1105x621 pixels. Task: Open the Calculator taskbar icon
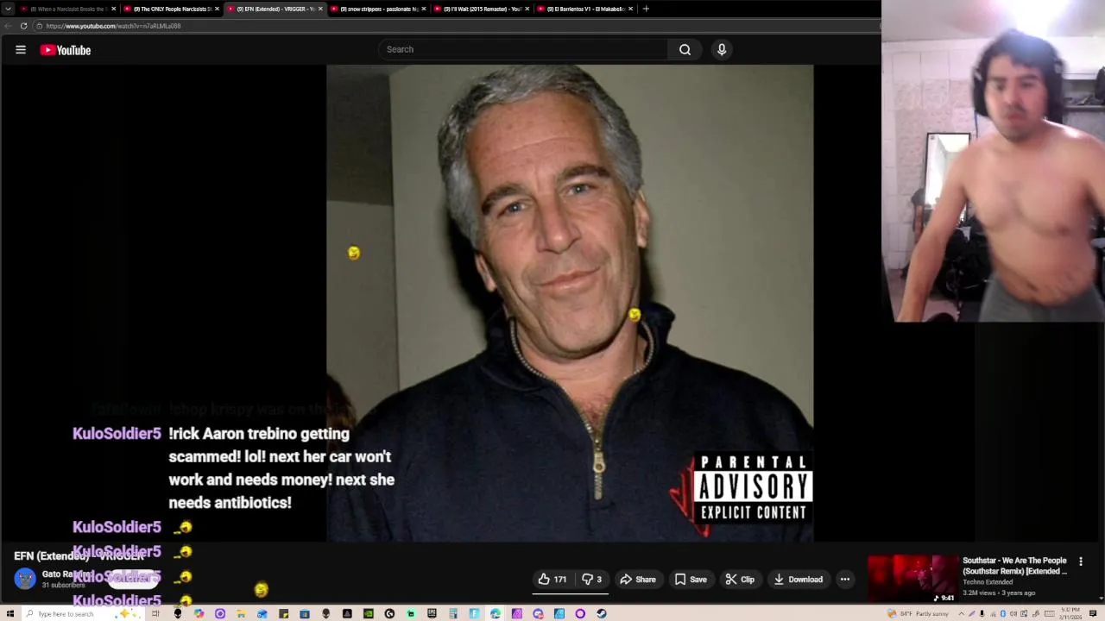[453, 613]
